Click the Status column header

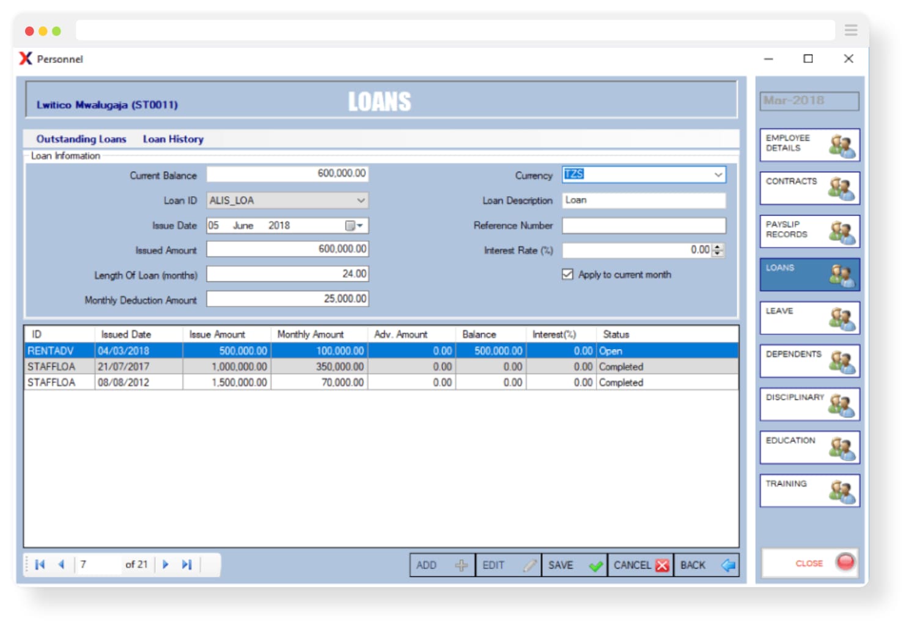point(667,334)
